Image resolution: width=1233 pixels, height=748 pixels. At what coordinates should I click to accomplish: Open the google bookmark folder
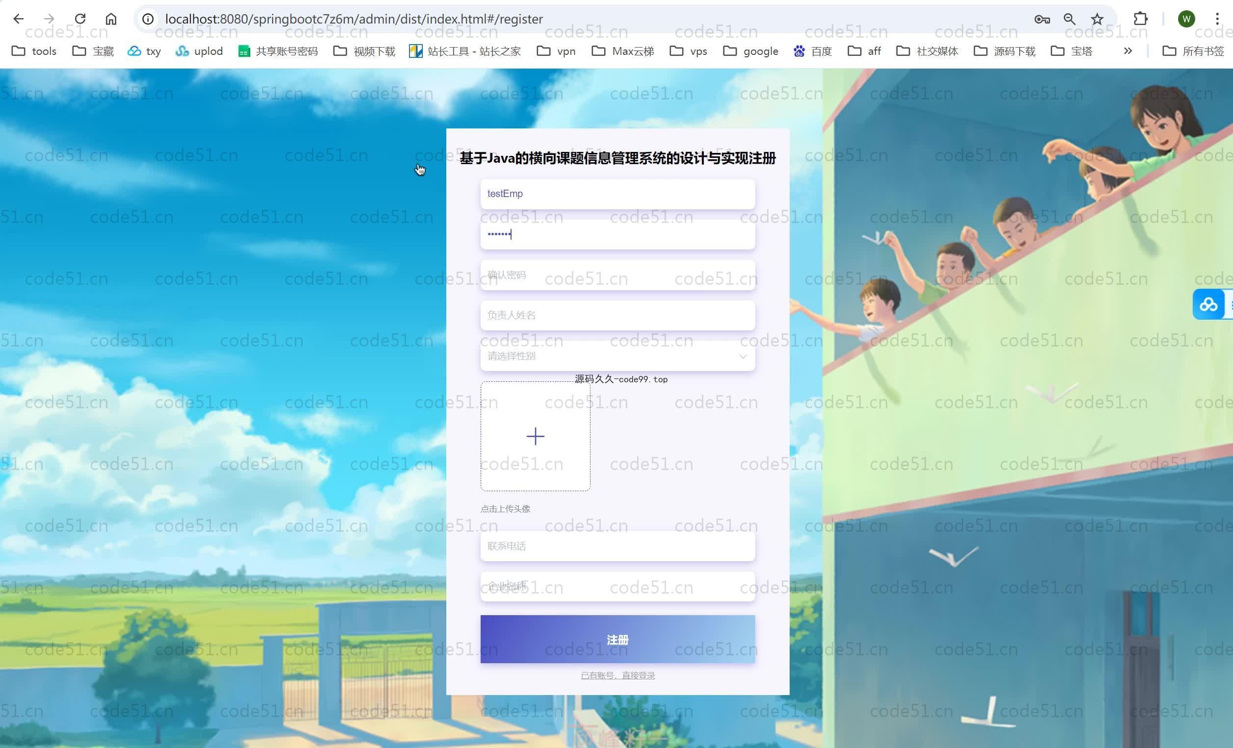(750, 51)
